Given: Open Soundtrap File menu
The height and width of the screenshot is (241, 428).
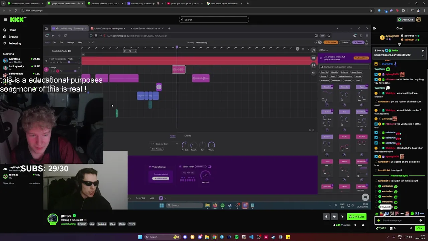Looking at the screenshot, I should coord(54,43).
